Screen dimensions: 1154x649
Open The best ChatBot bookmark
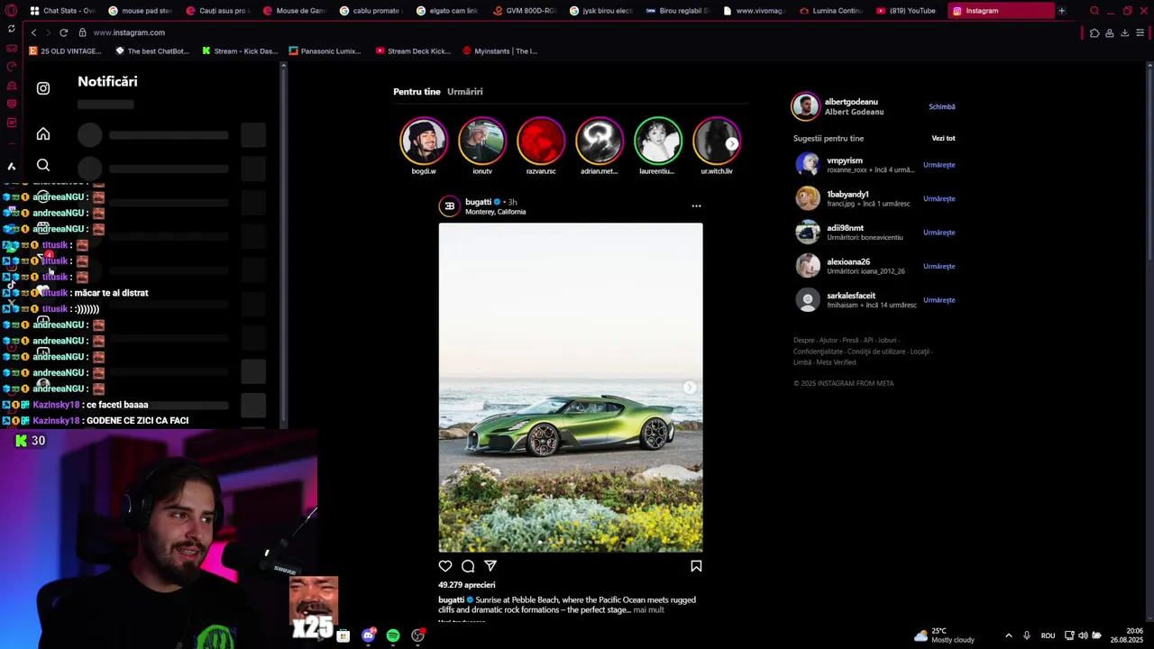[152, 51]
